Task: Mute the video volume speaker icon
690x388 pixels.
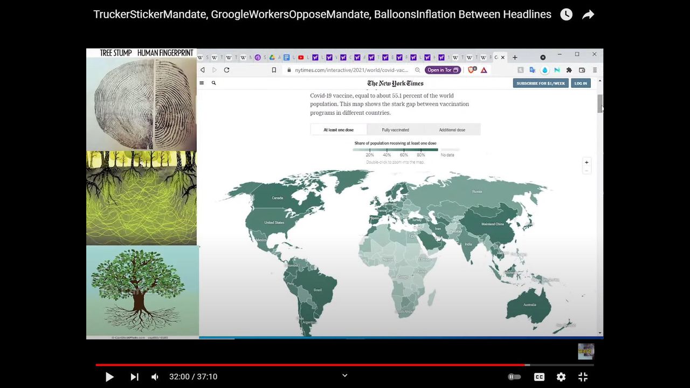Action: pyautogui.click(x=155, y=377)
